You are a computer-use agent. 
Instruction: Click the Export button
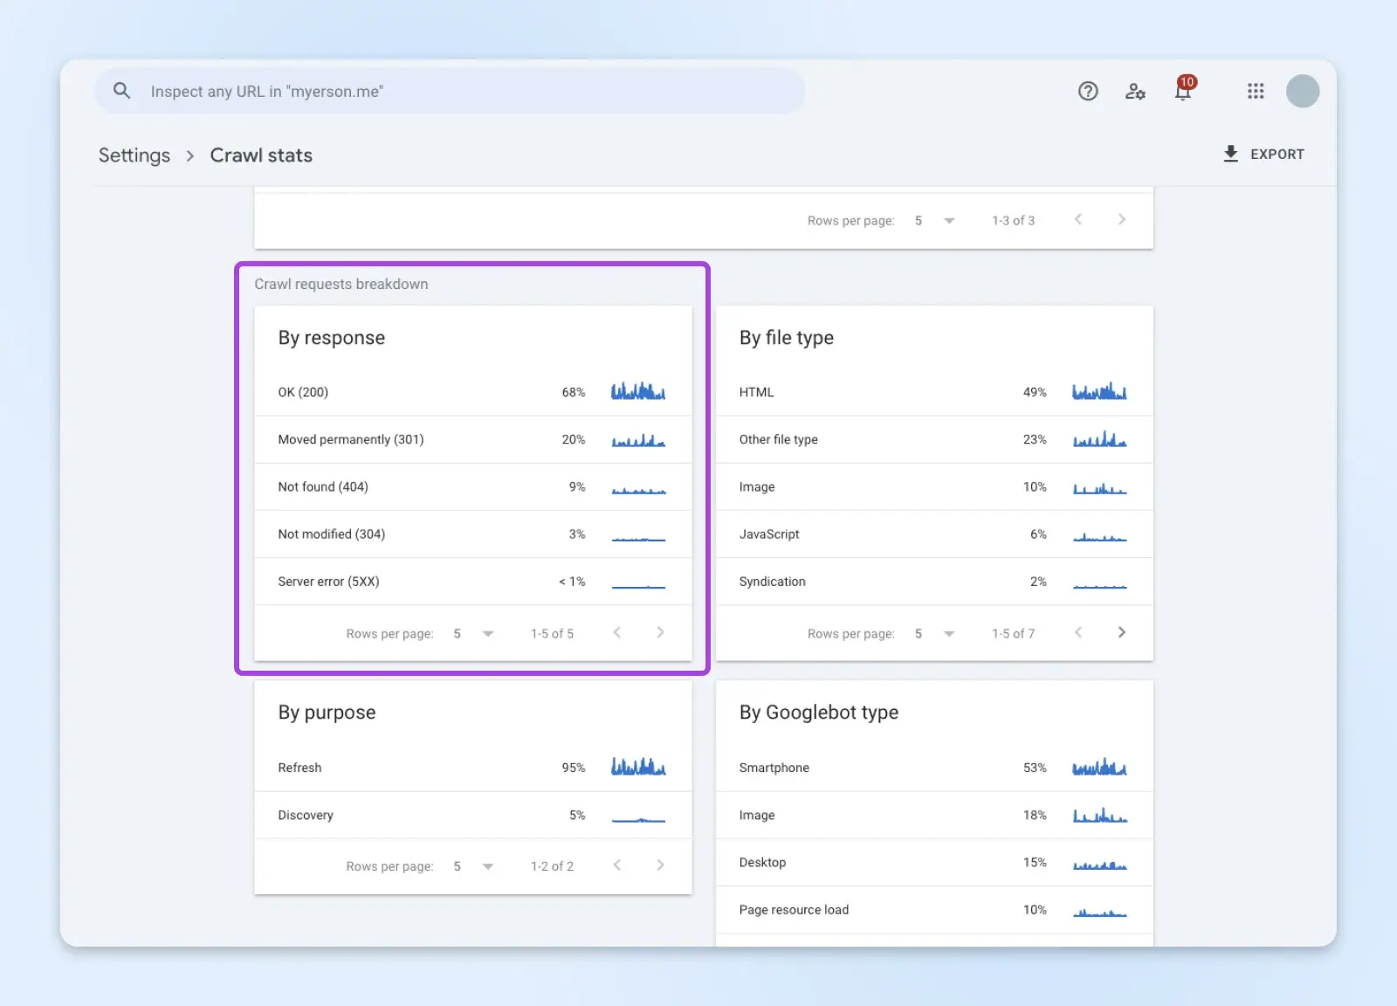click(x=1263, y=155)
